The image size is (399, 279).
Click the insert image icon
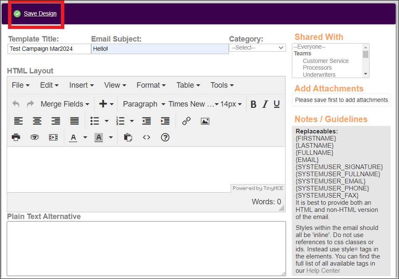(x=205, y=121)
